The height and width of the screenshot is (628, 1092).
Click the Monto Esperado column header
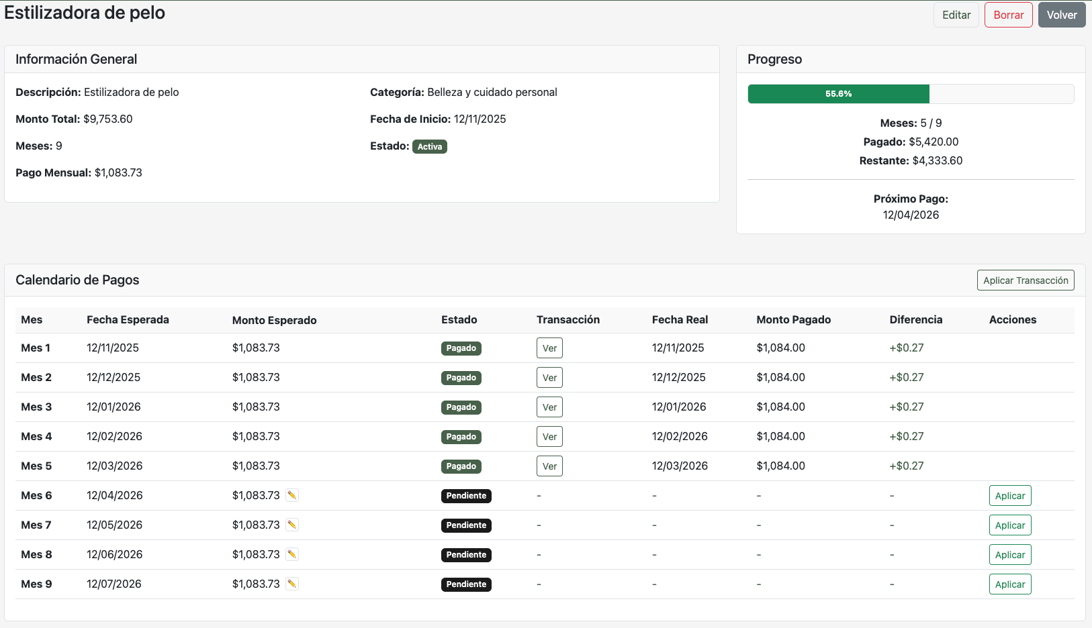(x=274, y=320)
